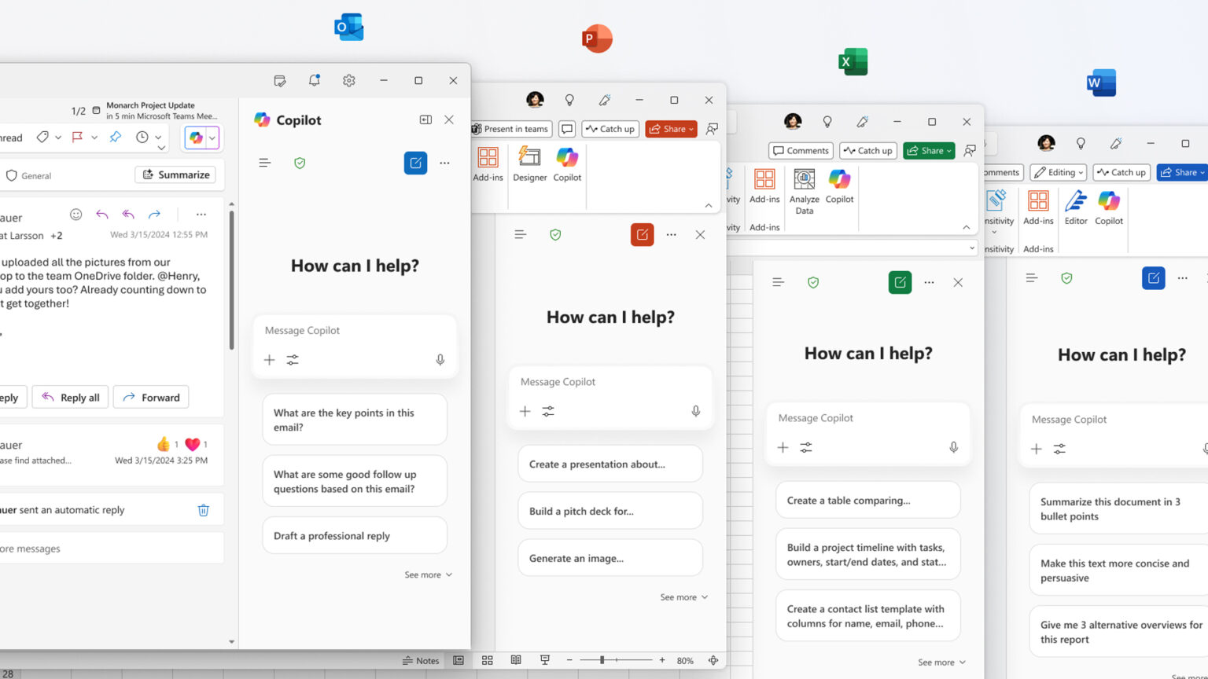Screen dimensions: 1208x679
Task: Start new chat in Outlook Copilot pane
Action: pyautogui.click(x=415, y=163)
